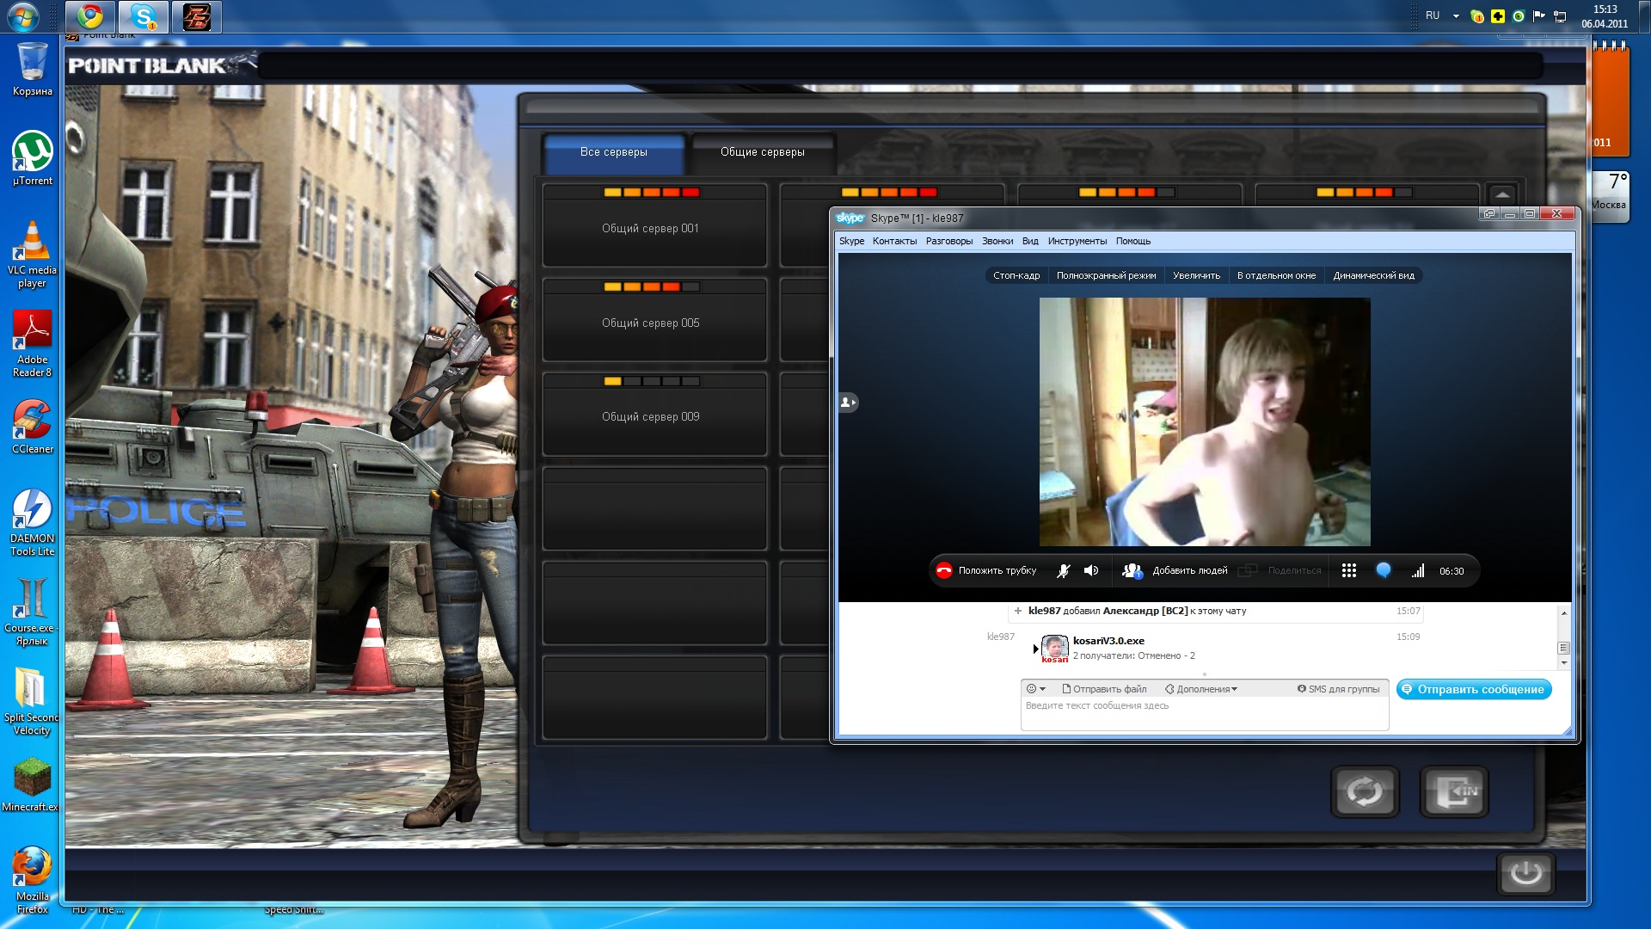Screen dimensions: 1651x929
Task: Open video В отдельном окне
Action: tap(1276, 275)
